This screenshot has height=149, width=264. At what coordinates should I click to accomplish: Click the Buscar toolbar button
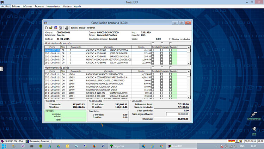(x=82, y=27)
